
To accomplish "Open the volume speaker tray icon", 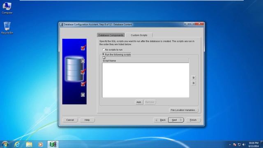I will tap(244, 144).
